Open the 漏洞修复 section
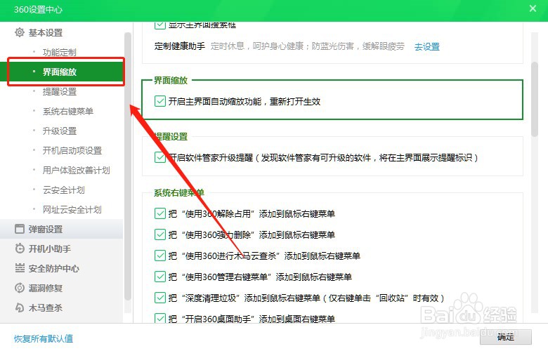548x351 pixels. (x=46, y=288)
